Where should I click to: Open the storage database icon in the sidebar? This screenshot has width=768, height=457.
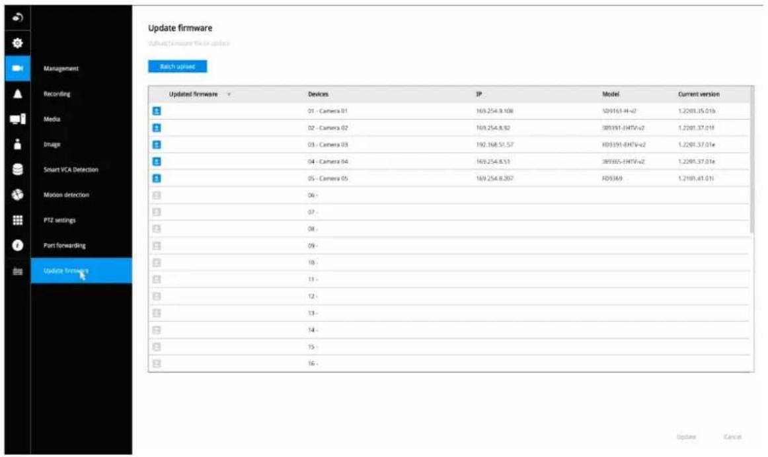[18, 169]
